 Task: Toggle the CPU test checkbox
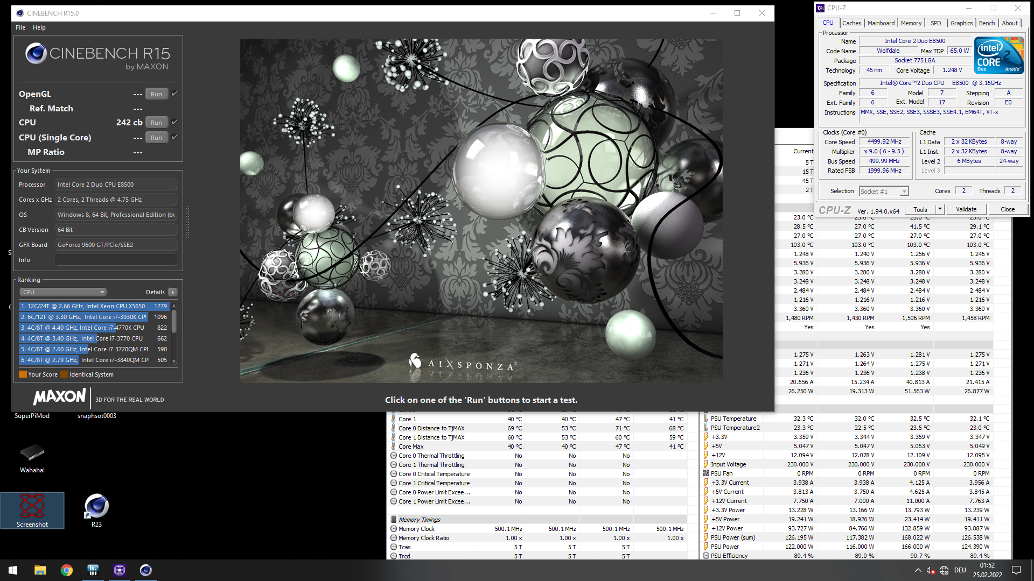[174, 122]
